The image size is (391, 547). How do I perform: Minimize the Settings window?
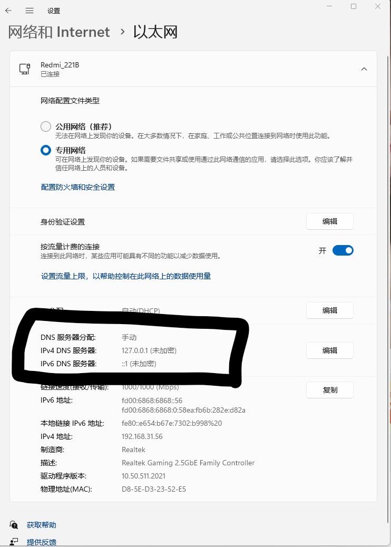[x=330, y=6]
